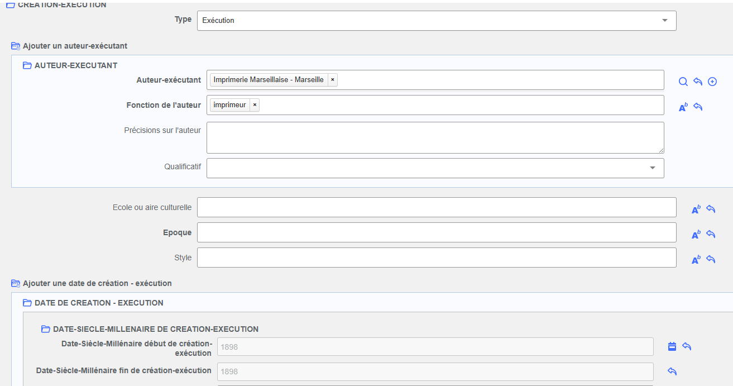Screen dimensions: 733x386
Task: Reset fin de création-exécution date with undo arrow
Action: pyautogui.click(x=672, y=371)
